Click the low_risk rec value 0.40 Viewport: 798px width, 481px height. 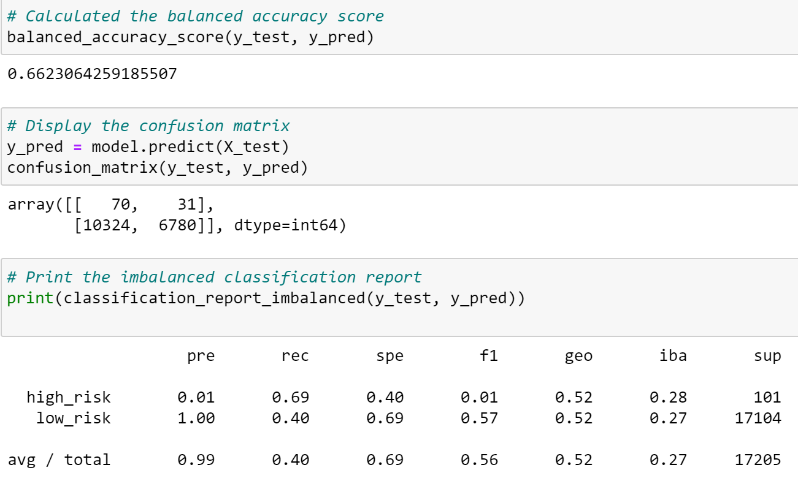pos(291,419)
